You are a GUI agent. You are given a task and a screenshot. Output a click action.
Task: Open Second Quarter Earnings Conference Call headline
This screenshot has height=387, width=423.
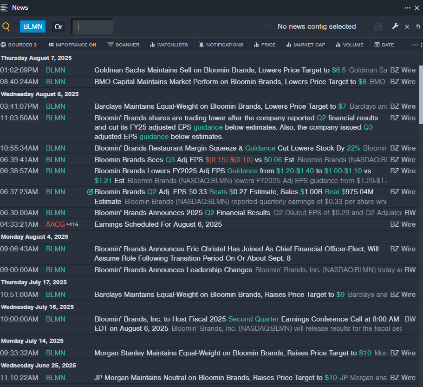247,324
